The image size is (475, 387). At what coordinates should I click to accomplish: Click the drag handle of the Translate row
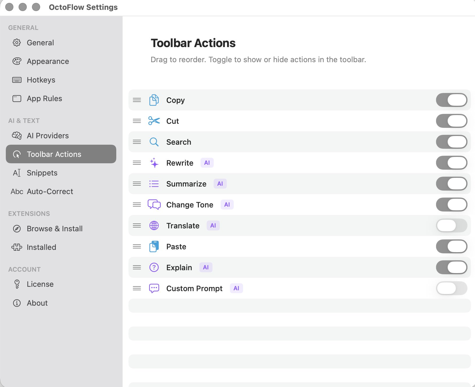coord(137,225)
